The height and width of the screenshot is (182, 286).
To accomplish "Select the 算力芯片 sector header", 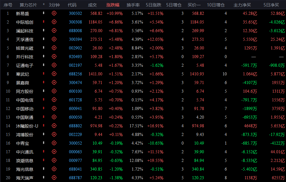I will point(28,5).
